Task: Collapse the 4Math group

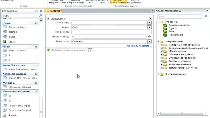Action: pos(36,47)
